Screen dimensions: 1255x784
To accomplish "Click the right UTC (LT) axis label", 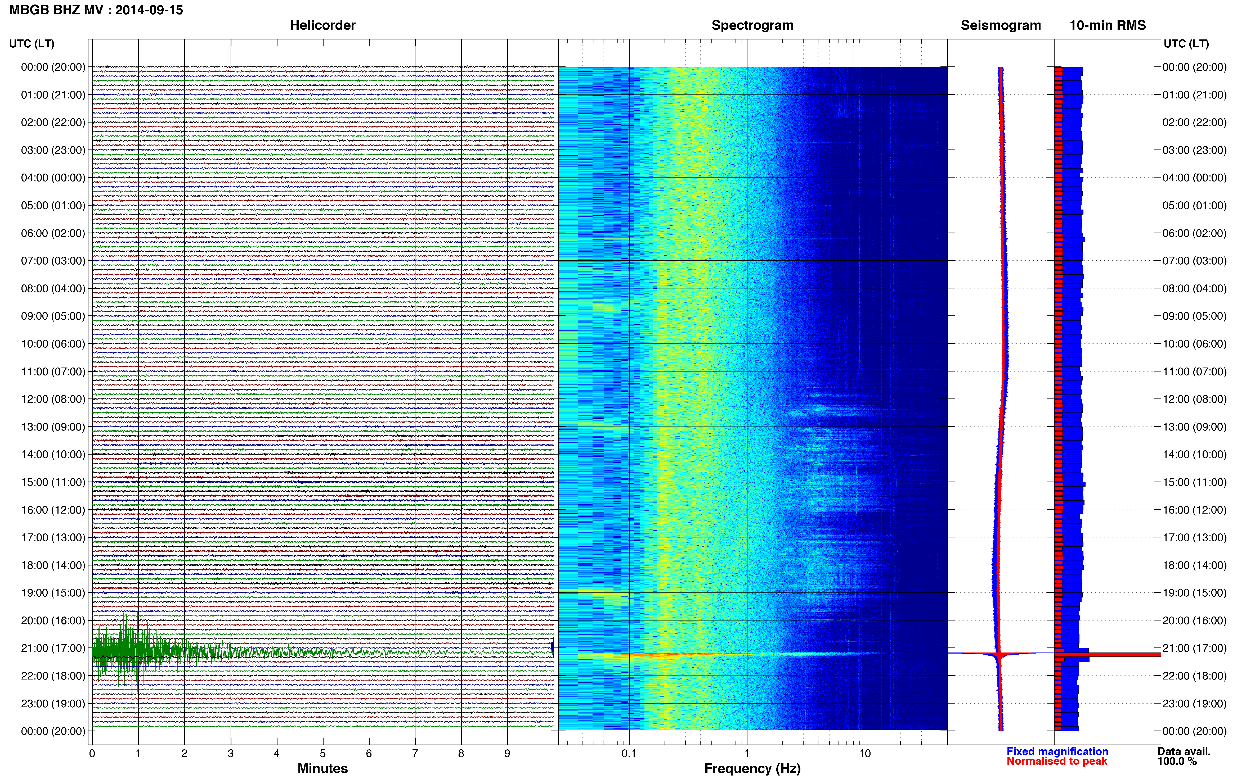I will click(x=1186, y=44).
